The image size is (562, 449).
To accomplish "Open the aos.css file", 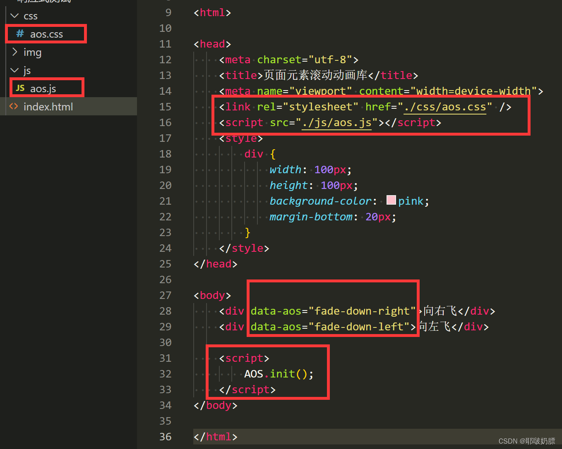I will (46, 34).
